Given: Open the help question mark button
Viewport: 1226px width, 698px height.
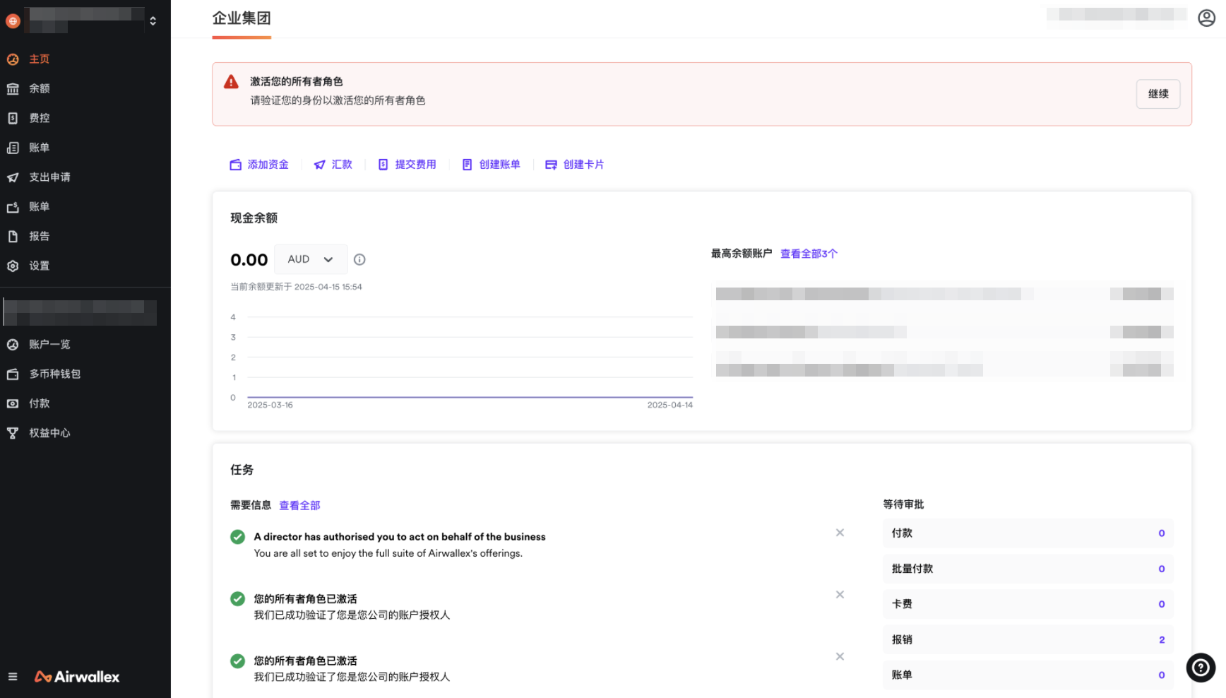Looking at the screenshot, I should [x=1200, y=667].
